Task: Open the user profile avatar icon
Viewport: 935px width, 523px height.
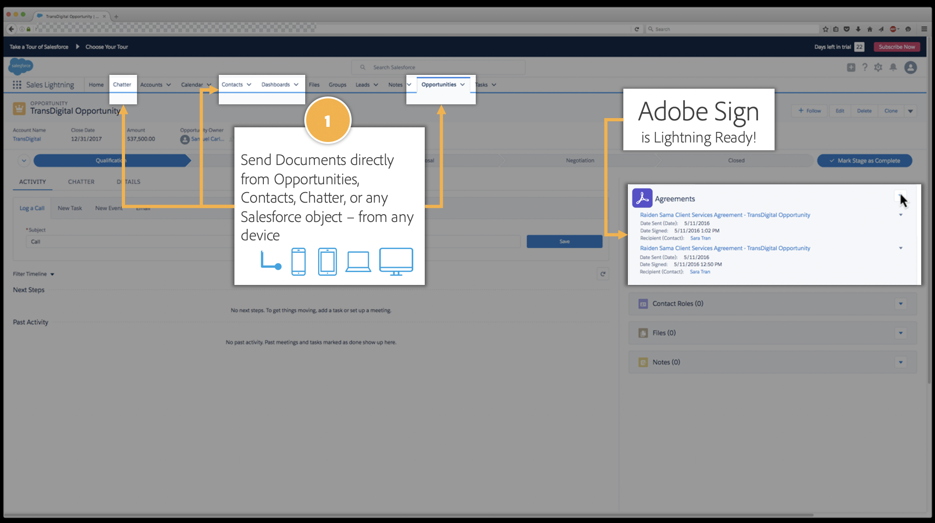Action: coord(910,68)
